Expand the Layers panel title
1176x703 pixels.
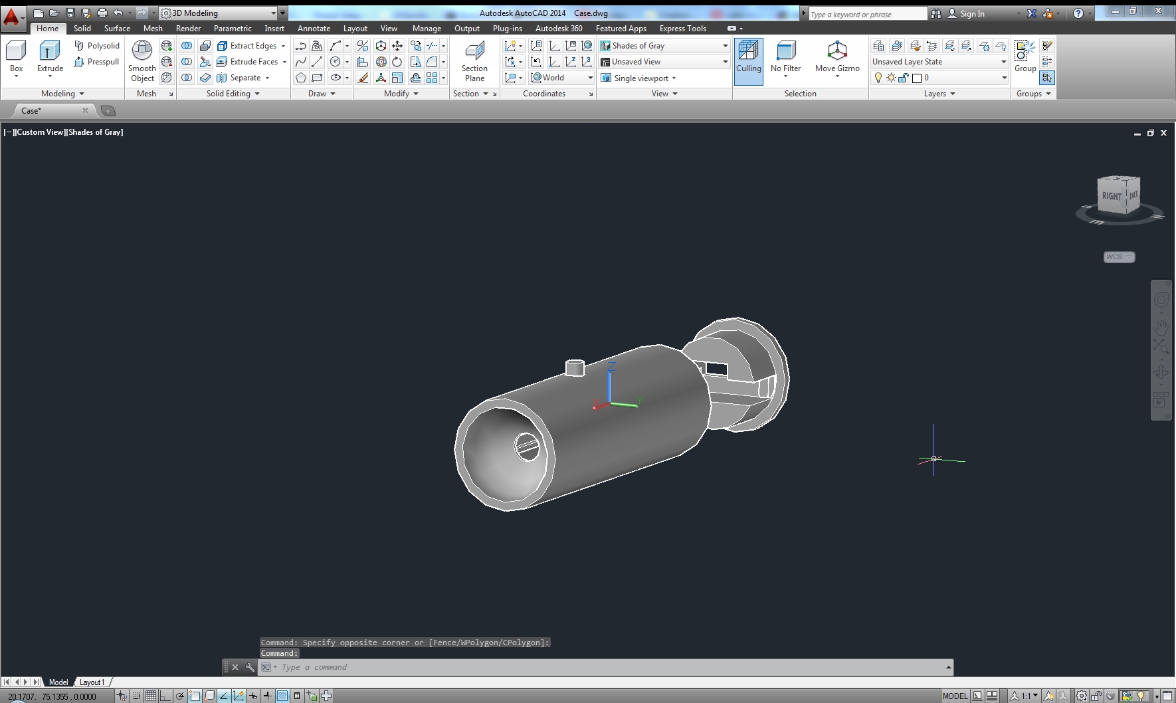pos(939,94)
